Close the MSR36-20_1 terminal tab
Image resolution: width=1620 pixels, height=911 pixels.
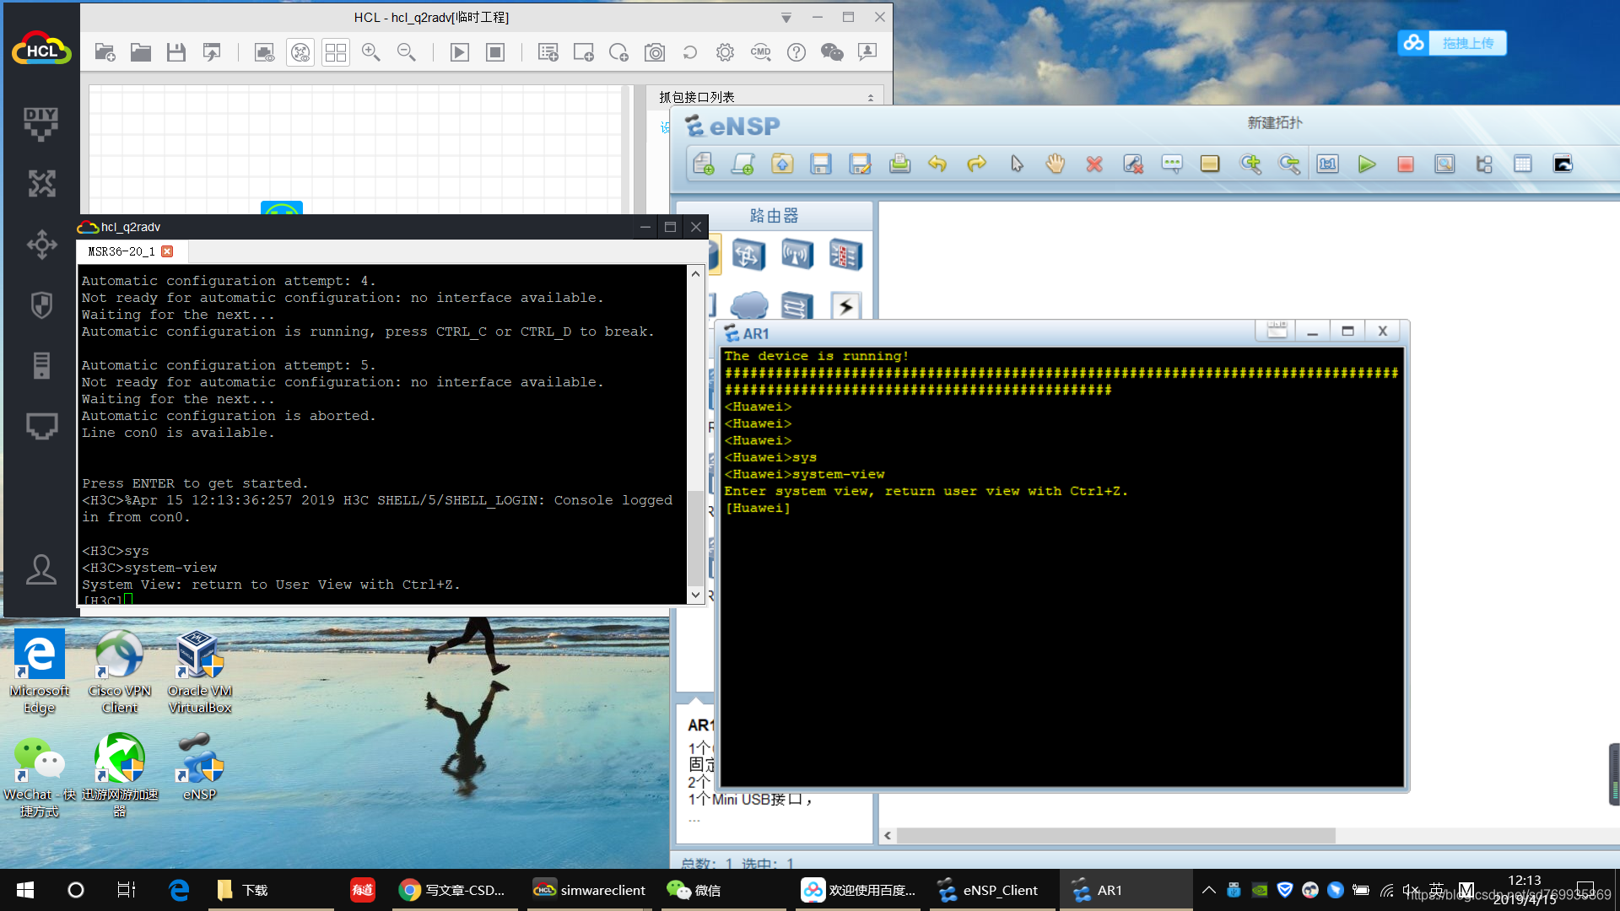(x=167, y=251)
